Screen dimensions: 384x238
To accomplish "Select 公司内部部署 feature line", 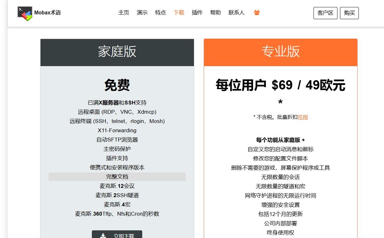I will click(x=281, y=223).
